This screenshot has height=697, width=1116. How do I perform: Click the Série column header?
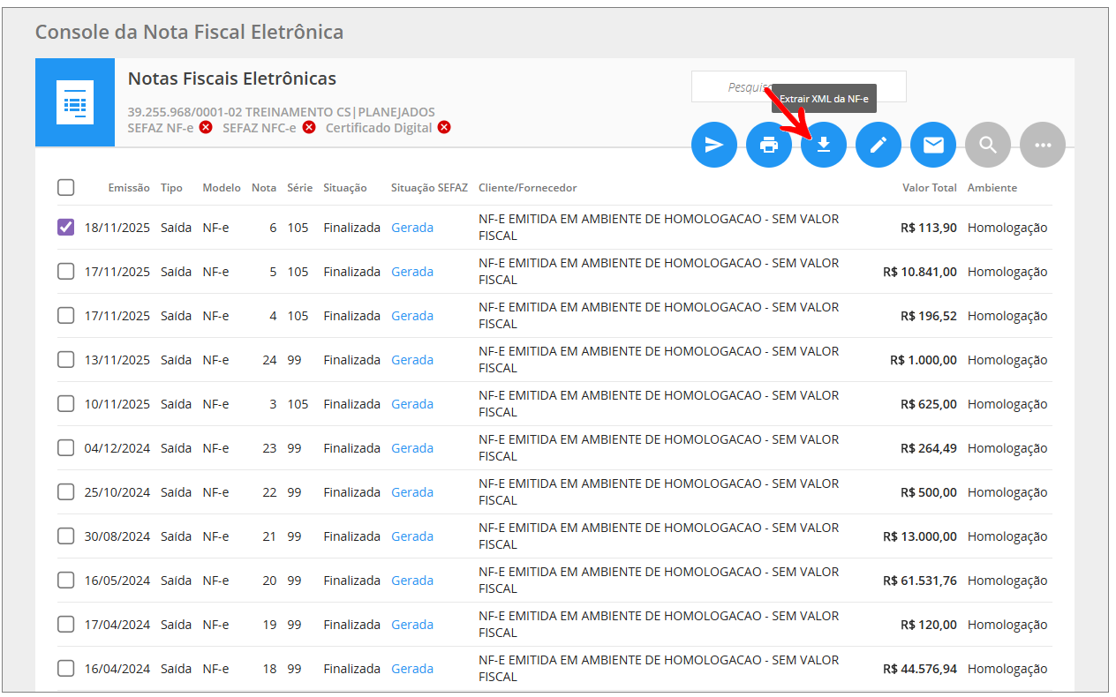[299, 188]
